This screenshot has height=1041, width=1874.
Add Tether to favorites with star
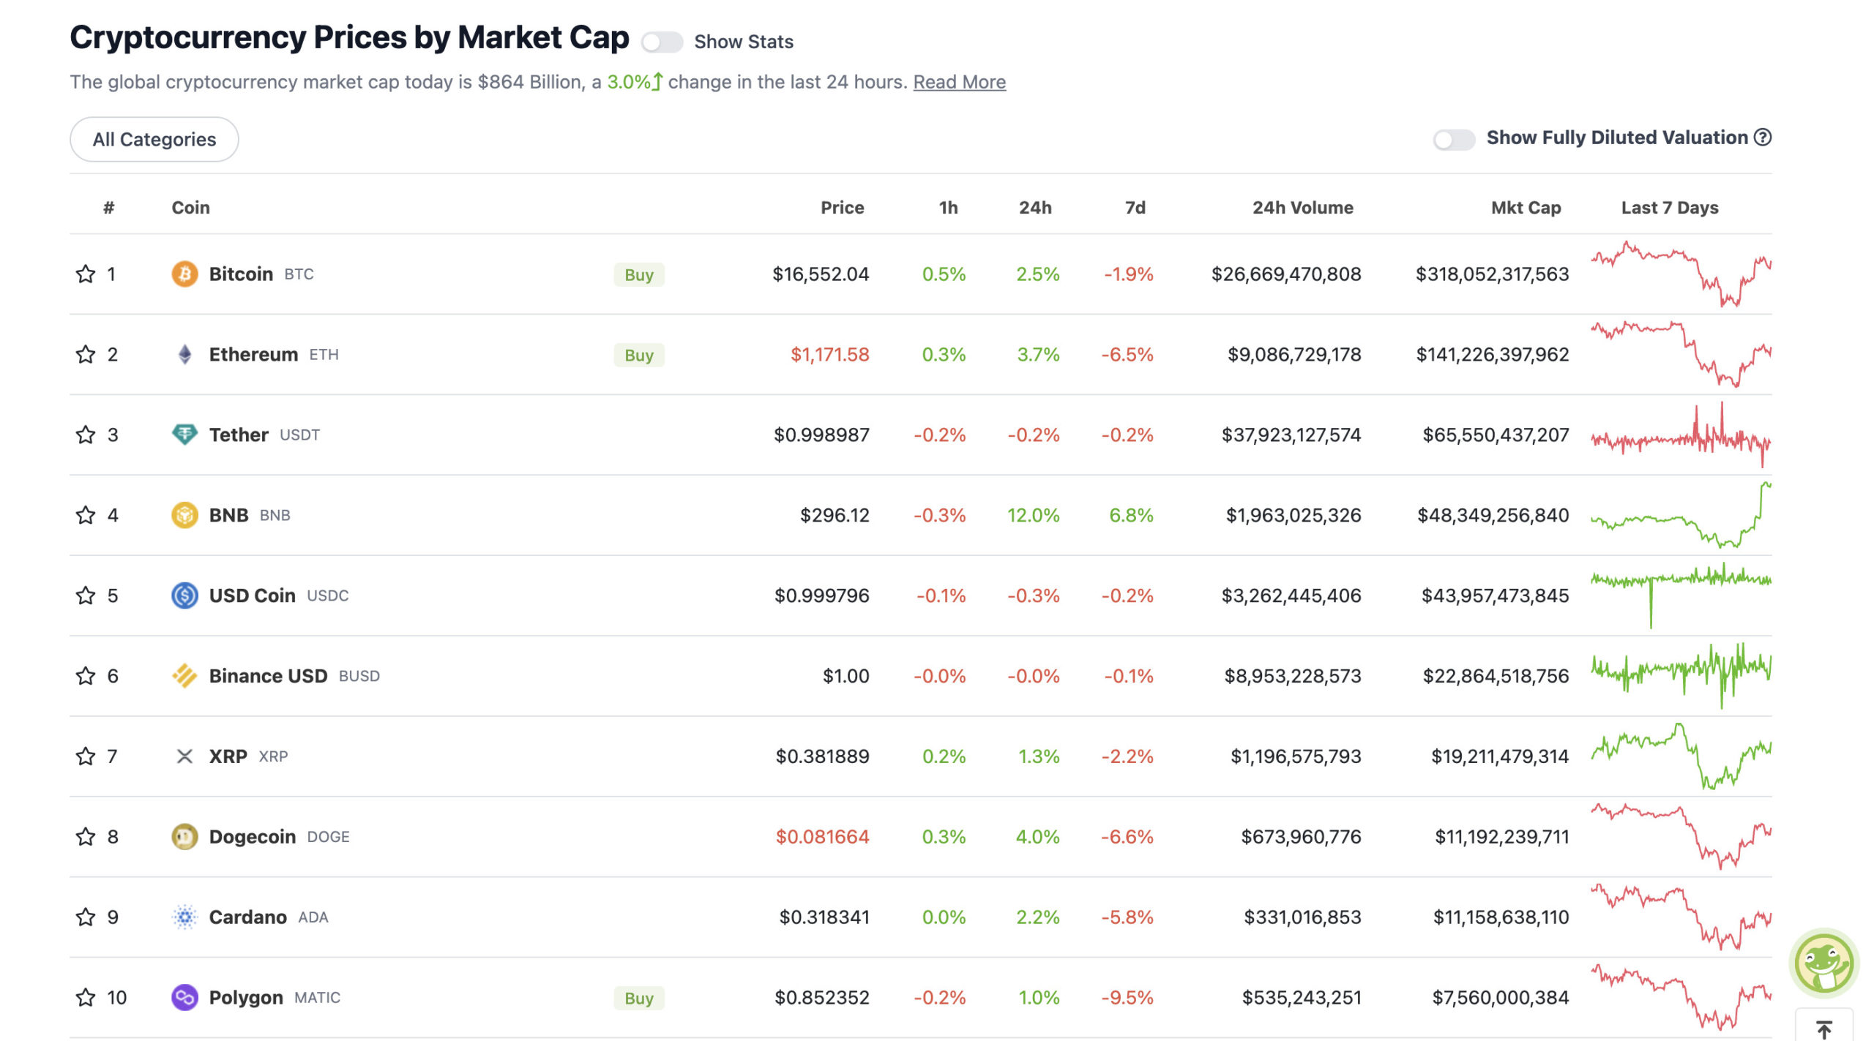[86, 435]
